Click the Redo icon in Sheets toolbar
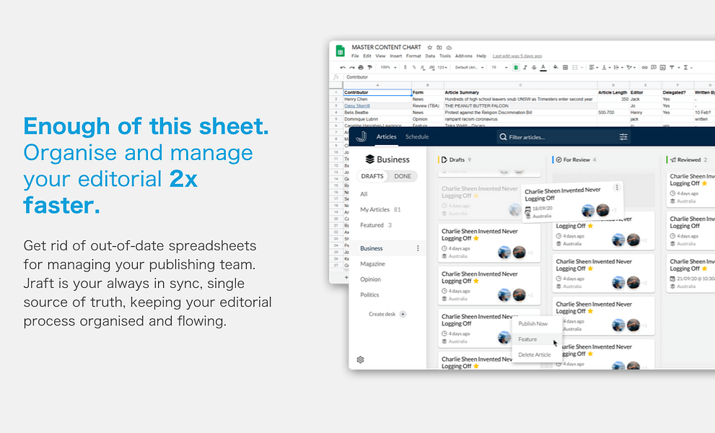 tap(351, 68)
